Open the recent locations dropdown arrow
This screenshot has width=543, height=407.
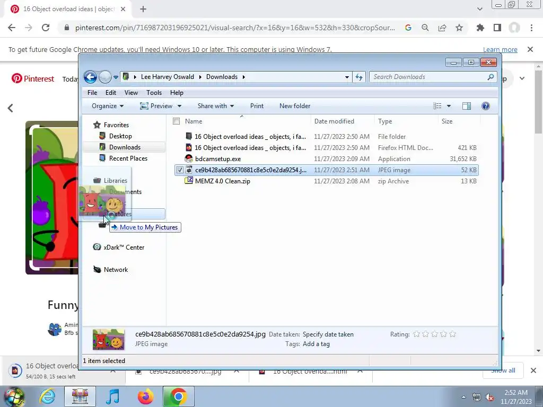click(x=116, y=77)
